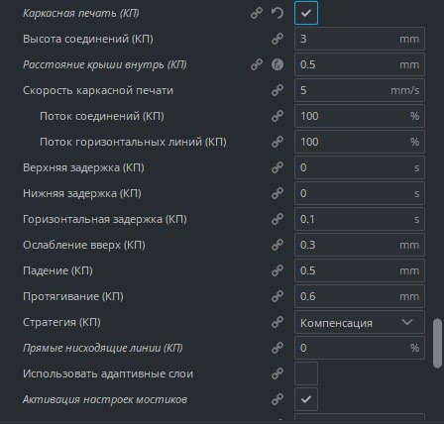Click the settings panel vertical scrollbar handle
Viewport: 444px width, 424px height.
437,343
